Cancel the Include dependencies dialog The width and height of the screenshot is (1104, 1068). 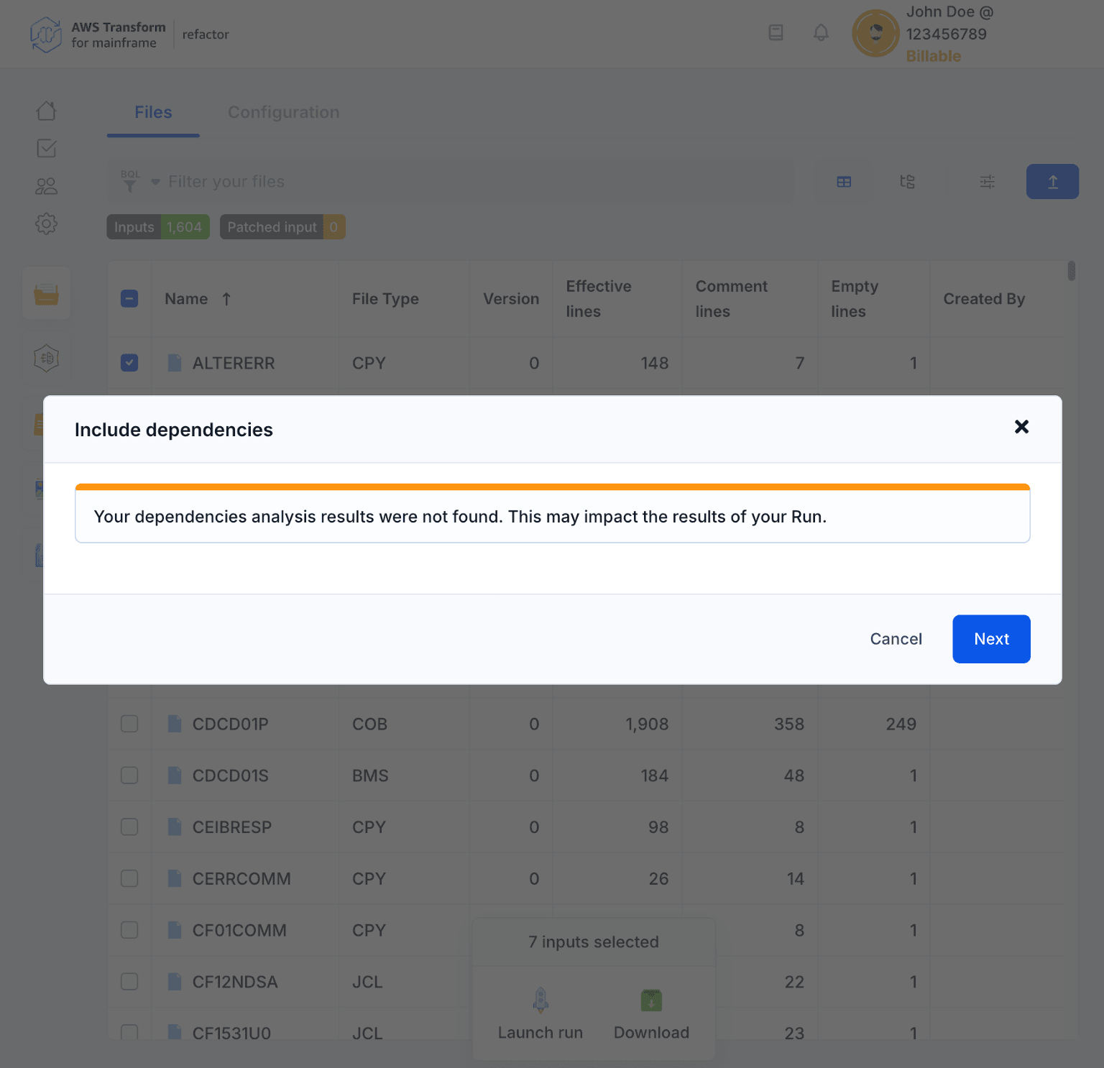pyautogui.click(x=896, y=639)
